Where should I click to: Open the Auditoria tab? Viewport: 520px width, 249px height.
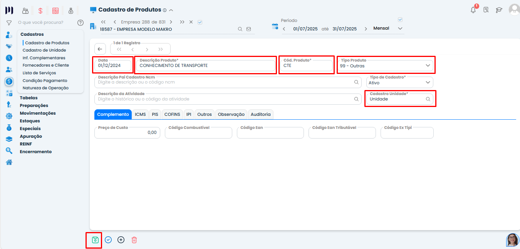coord(260,114)
